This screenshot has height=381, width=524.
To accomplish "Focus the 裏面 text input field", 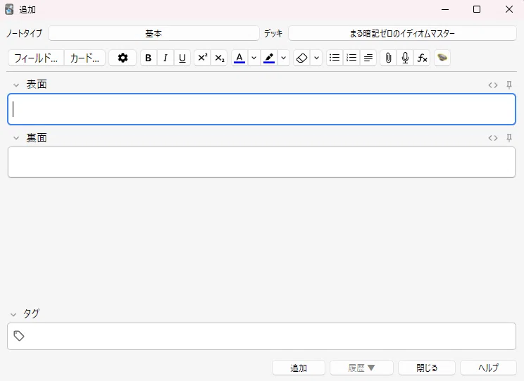I will pos(262,163).
